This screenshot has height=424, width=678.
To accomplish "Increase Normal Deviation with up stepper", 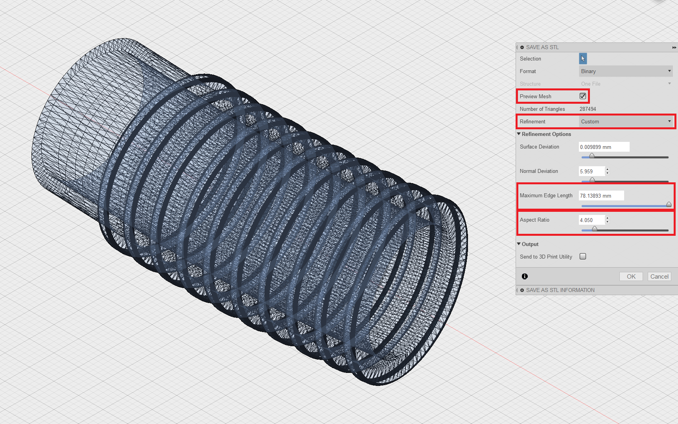I will [607, 169].
